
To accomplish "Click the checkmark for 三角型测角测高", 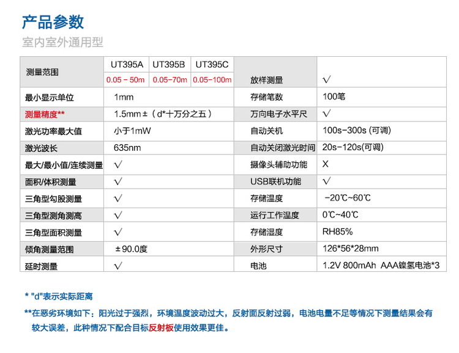I will [x=118, y=215].
